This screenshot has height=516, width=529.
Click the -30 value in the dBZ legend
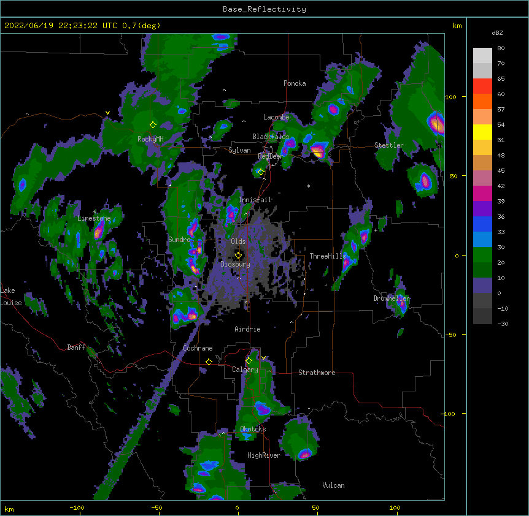(503, 324)
